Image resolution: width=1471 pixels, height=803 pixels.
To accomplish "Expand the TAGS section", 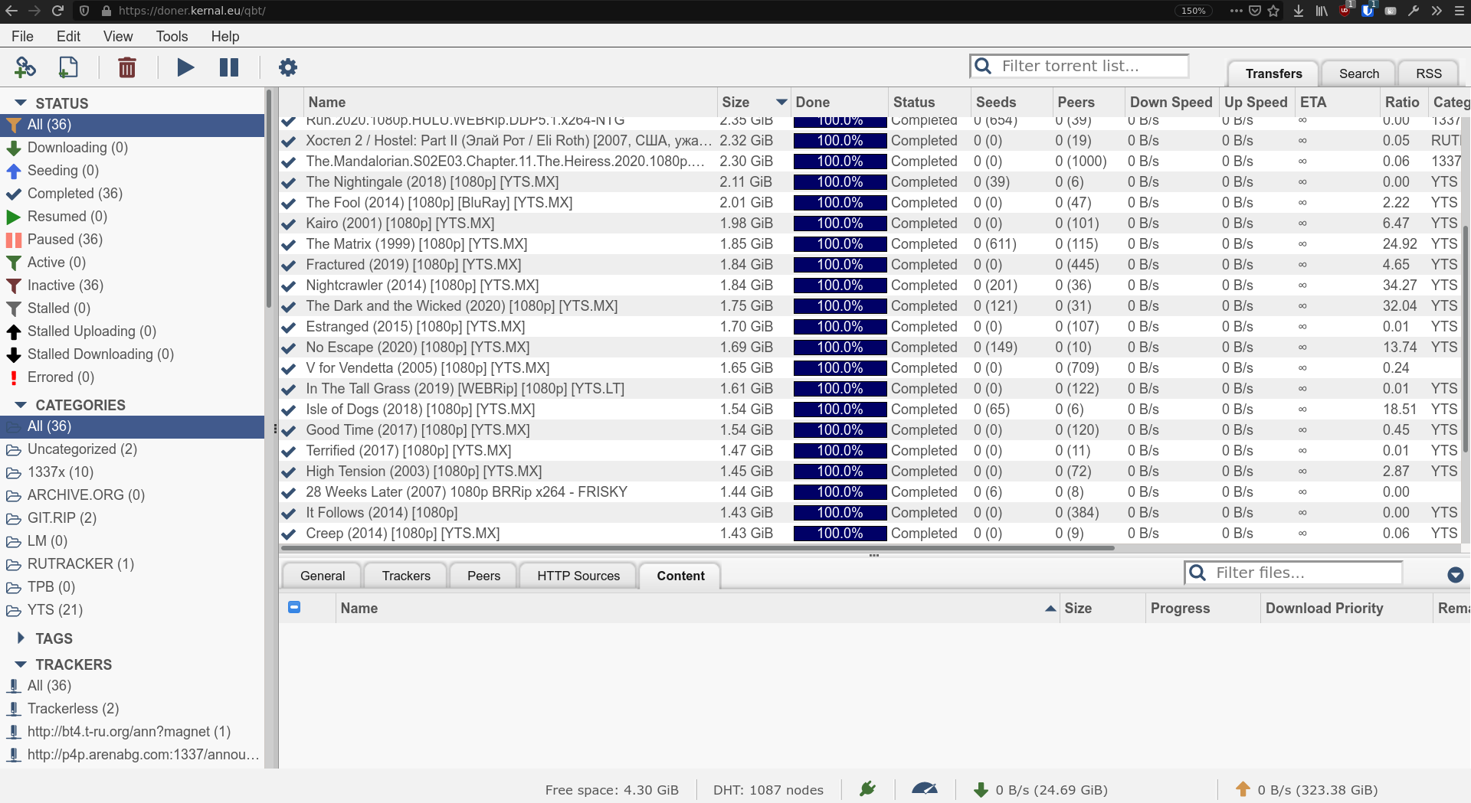I will 21,638.
